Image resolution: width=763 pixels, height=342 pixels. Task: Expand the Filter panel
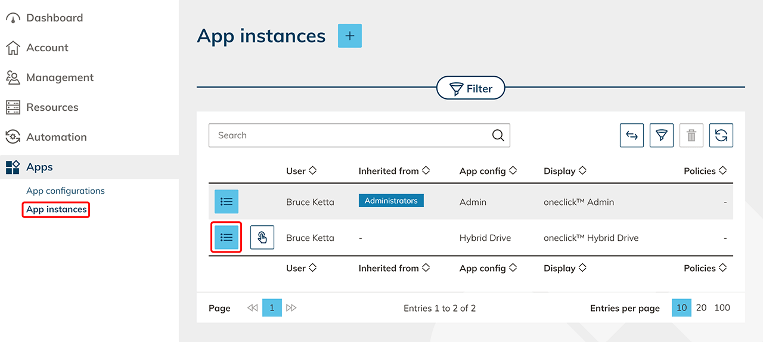tap(471, 89)
